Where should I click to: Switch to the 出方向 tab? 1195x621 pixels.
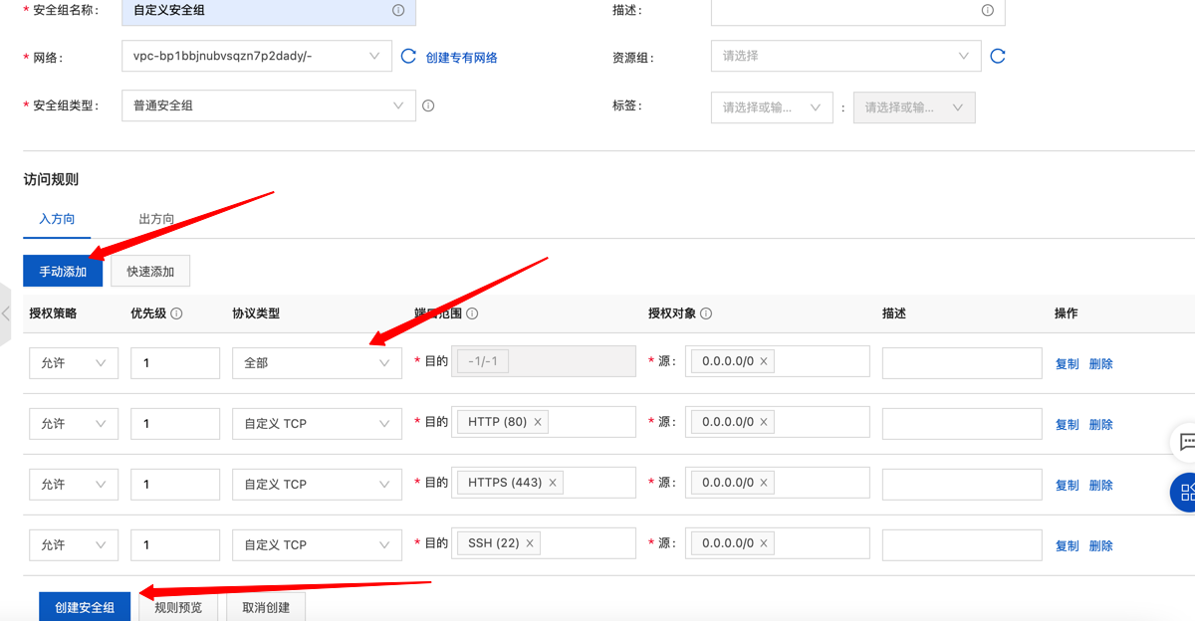pyautogui.click(x=156, y=219)
